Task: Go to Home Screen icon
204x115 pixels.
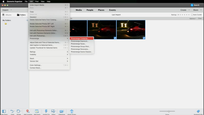Action: 72,111
